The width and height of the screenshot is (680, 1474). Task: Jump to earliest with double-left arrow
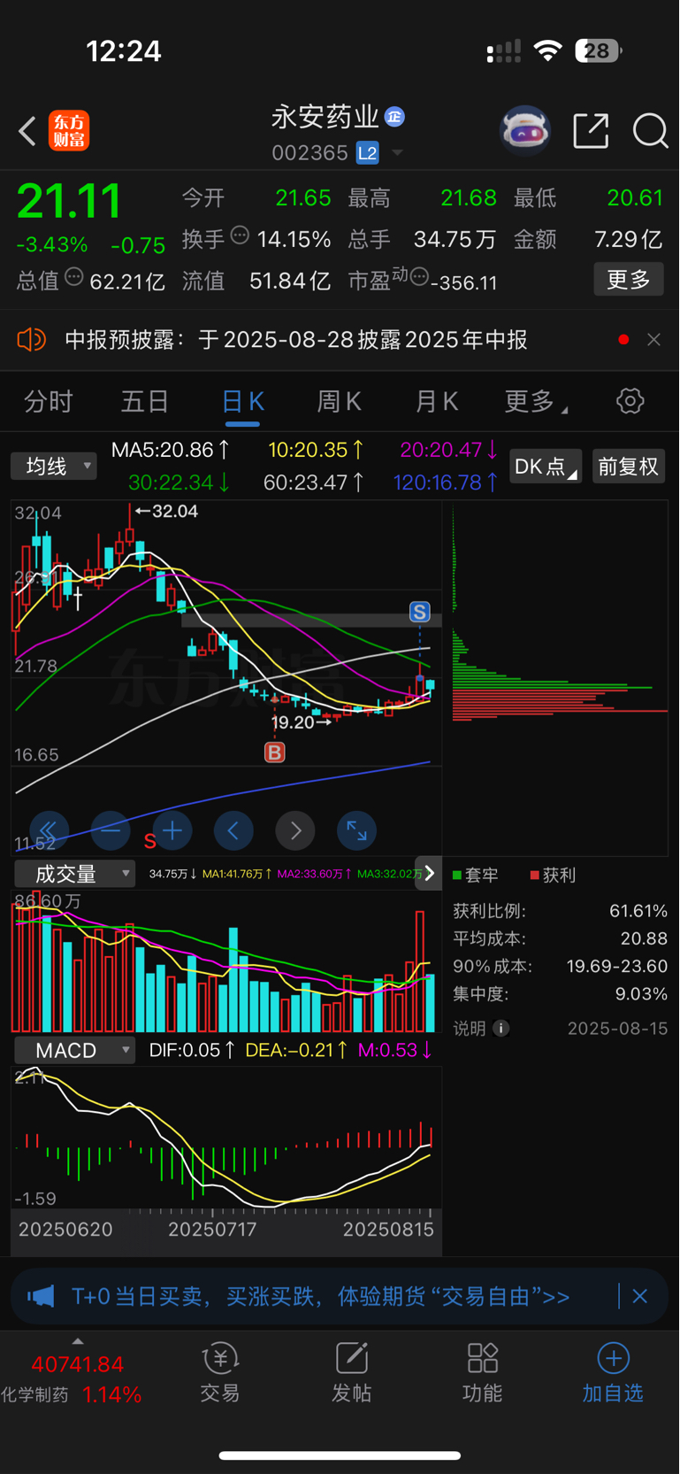[49, 830]
